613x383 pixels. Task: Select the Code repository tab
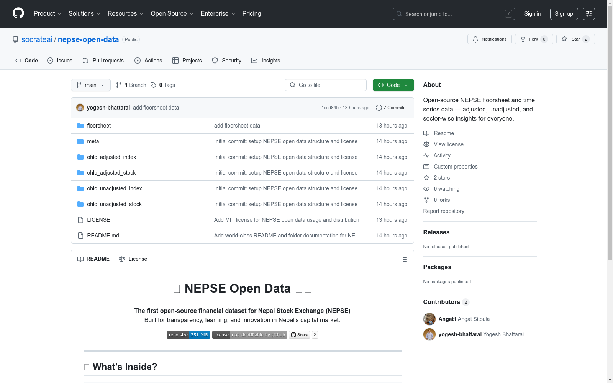27,61
